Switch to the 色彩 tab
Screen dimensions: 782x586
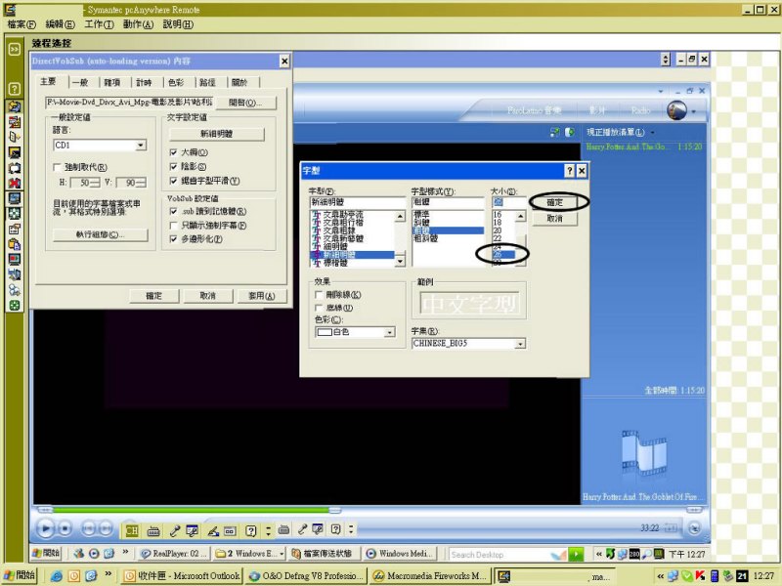pos(176,83)
